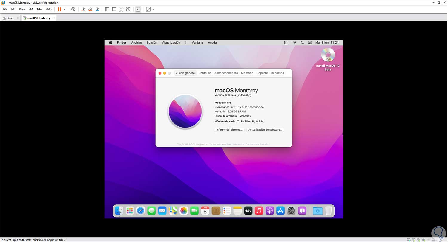Click the screen mirroring icon in menu bar

(286, 43)
